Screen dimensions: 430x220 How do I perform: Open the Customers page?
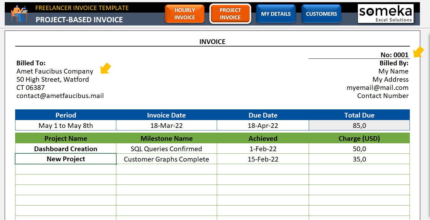click(x=321, y=14)
